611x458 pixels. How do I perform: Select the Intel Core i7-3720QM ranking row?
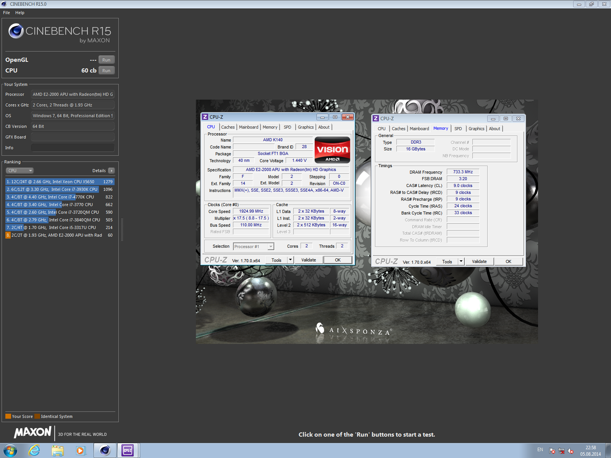click(x=60, y=212)
